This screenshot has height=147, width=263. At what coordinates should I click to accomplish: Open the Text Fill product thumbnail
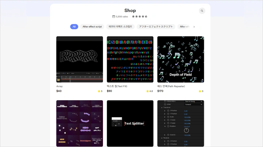click(x=130, y=59)
